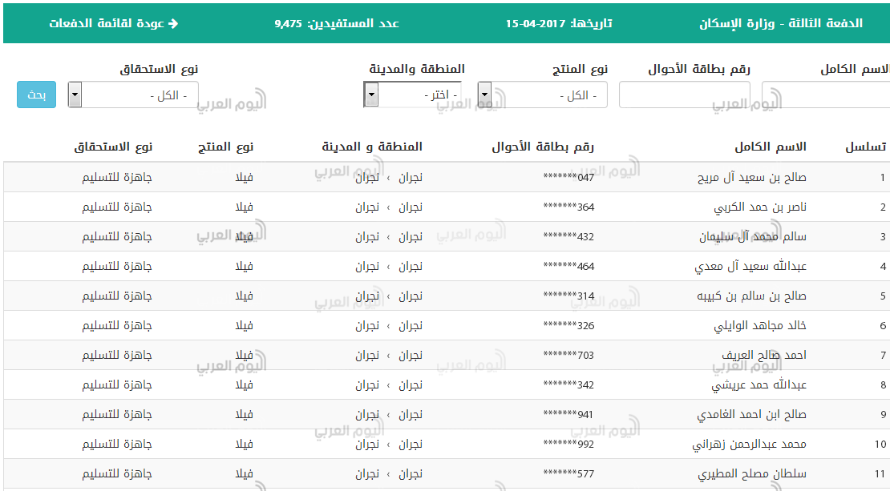Open the نوع الاستحقاق dropdown
Image resolution: width=890 pixels, height=491 pixels.
click(133, 95)
